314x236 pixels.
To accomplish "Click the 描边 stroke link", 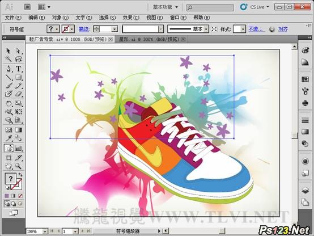I will pyautogui.click(x=84, y=29).
